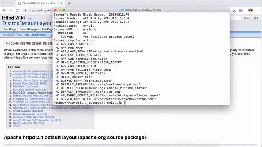Click the HTTPD_ROOT="/usr" line in the terminal
Viewport: 262px width, 147px height.
click(x=74, y=77)
